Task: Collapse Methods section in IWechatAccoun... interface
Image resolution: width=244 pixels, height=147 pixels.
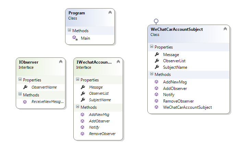Action: (78, 106)
